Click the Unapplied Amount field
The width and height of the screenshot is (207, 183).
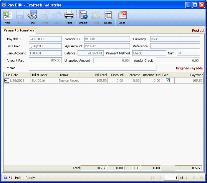coord(112,61)
